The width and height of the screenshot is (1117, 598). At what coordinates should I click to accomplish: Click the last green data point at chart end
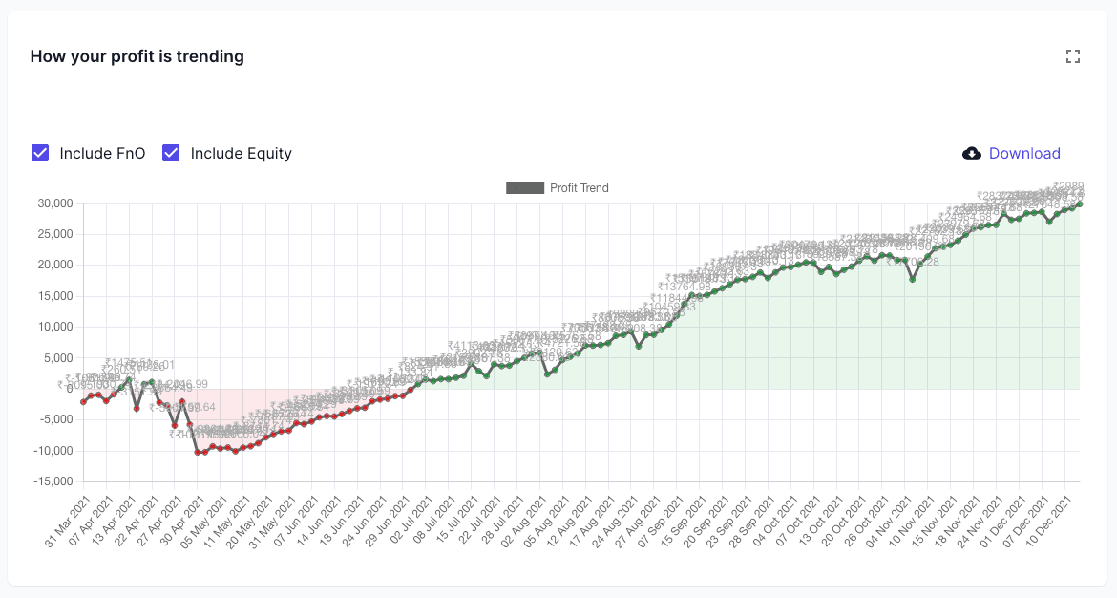(1079, 203)
